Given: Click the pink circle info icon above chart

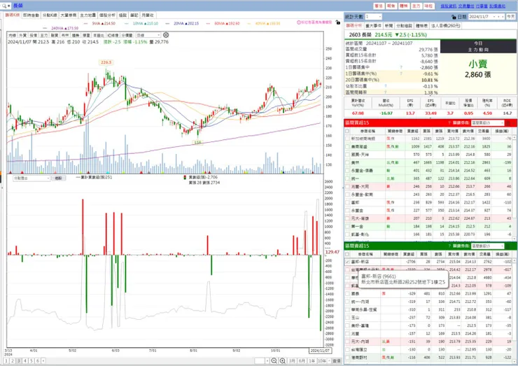Looking at the screenshot, I should [x=299, y=22].
